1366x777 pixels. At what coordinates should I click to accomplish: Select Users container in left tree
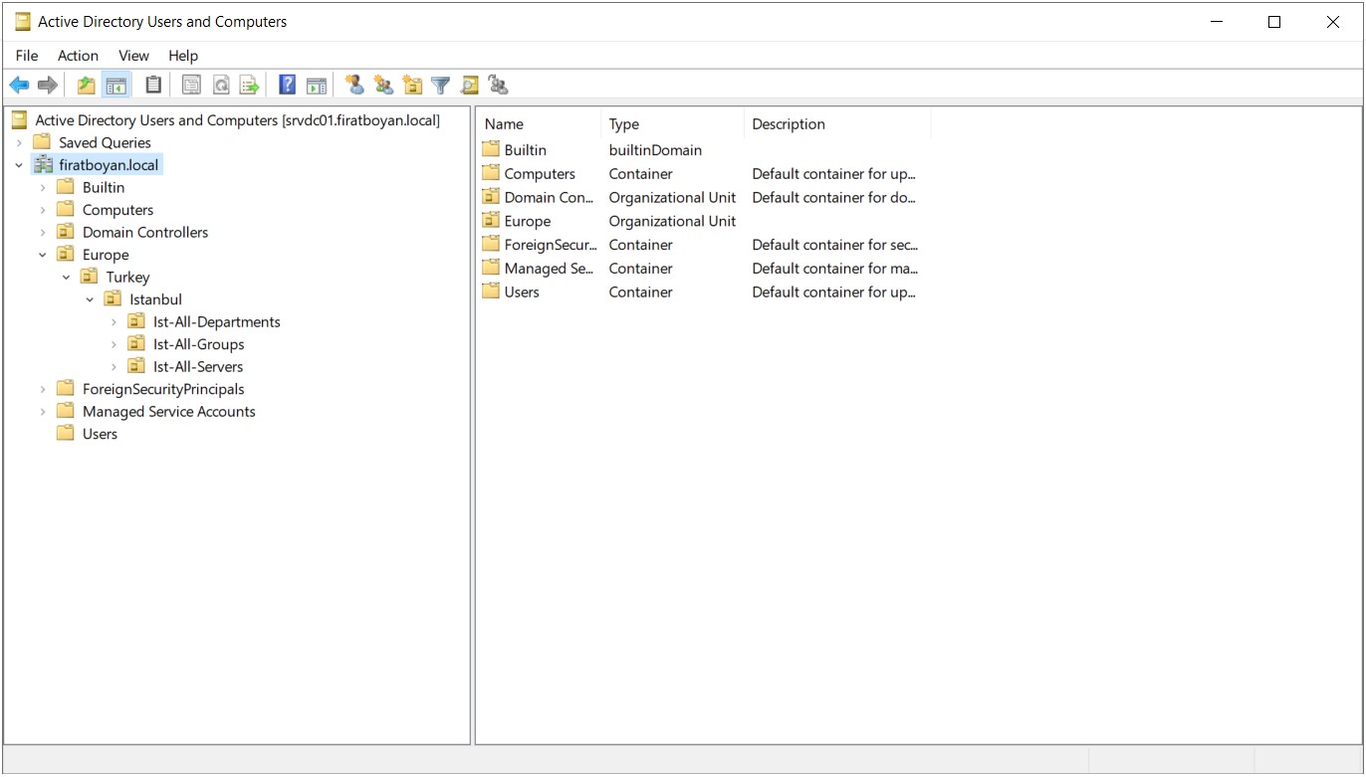tap(100, 434)
